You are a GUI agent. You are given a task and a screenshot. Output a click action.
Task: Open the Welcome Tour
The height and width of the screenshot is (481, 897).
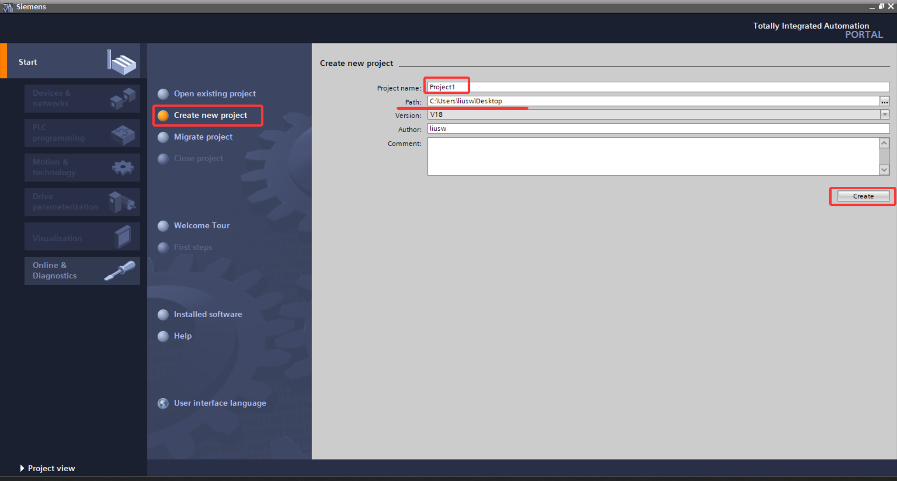202,226
